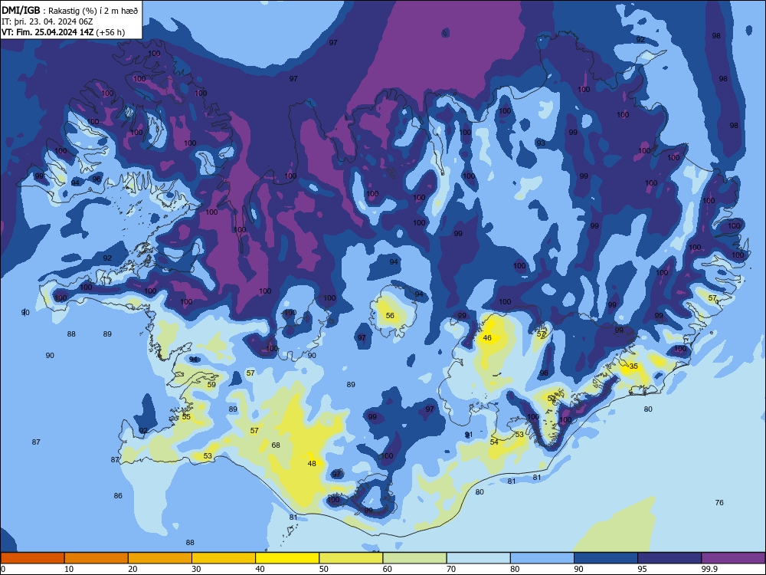Click the '76' humidity value over the sea

(x=719, y=503)
